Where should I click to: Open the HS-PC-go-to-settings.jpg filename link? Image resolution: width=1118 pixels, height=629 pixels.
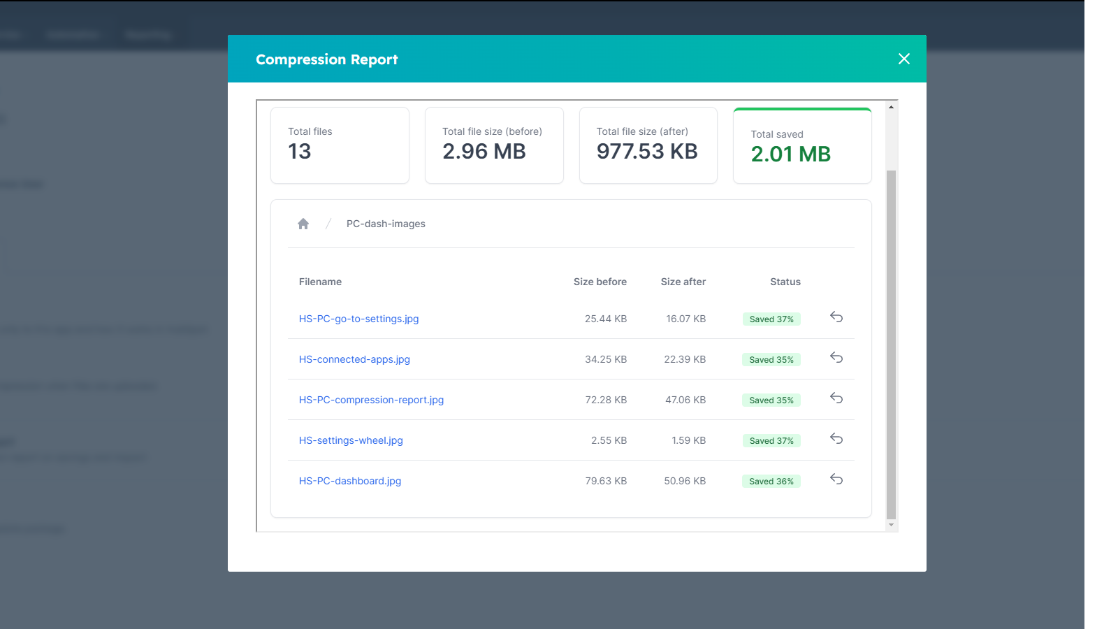(x=358, y=318)
